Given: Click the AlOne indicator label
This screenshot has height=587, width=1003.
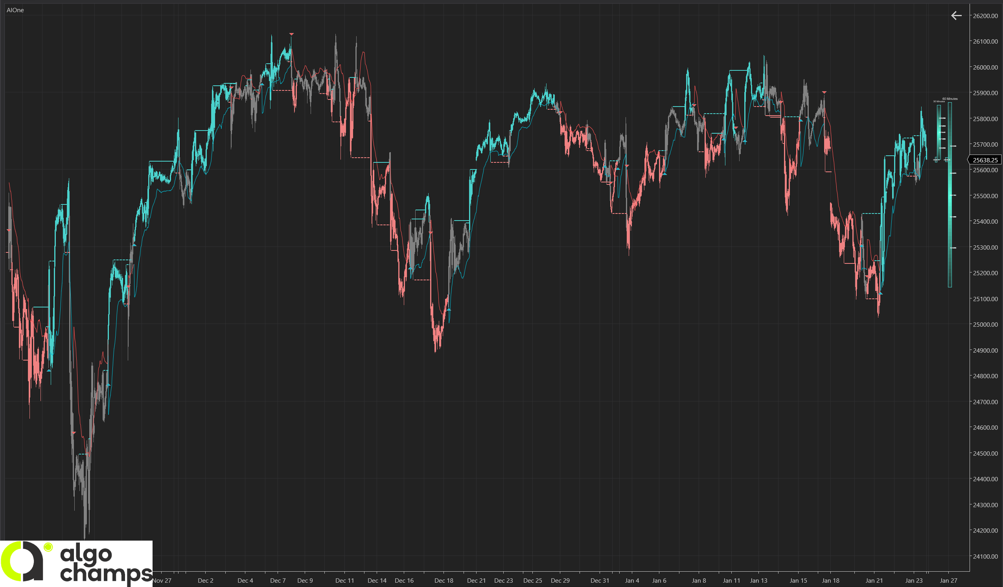Looking at the screenshot, I should [x=15, y=10].
